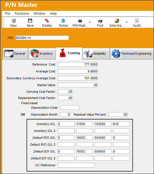
Task: Click the Interchangeable toolbar icon
Action: [117, 21]
